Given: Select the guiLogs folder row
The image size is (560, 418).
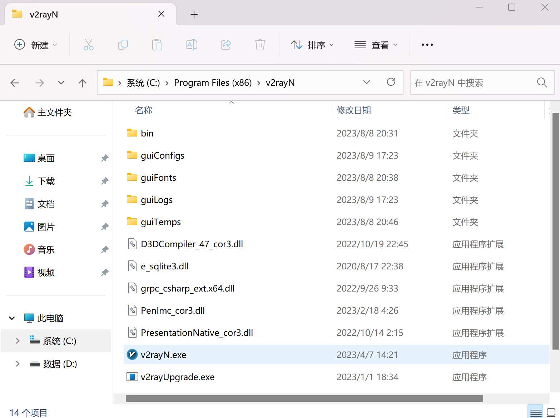Looking at the screenshot, I should (x=336, y=199).
